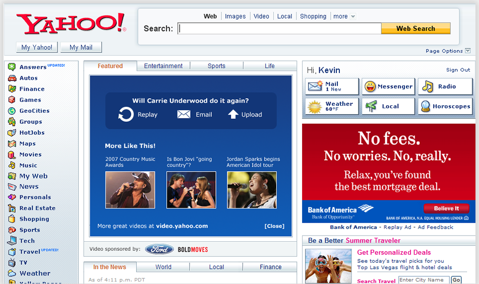
Task: Click the News newspaper icon
Action: [x=12, y=186]
